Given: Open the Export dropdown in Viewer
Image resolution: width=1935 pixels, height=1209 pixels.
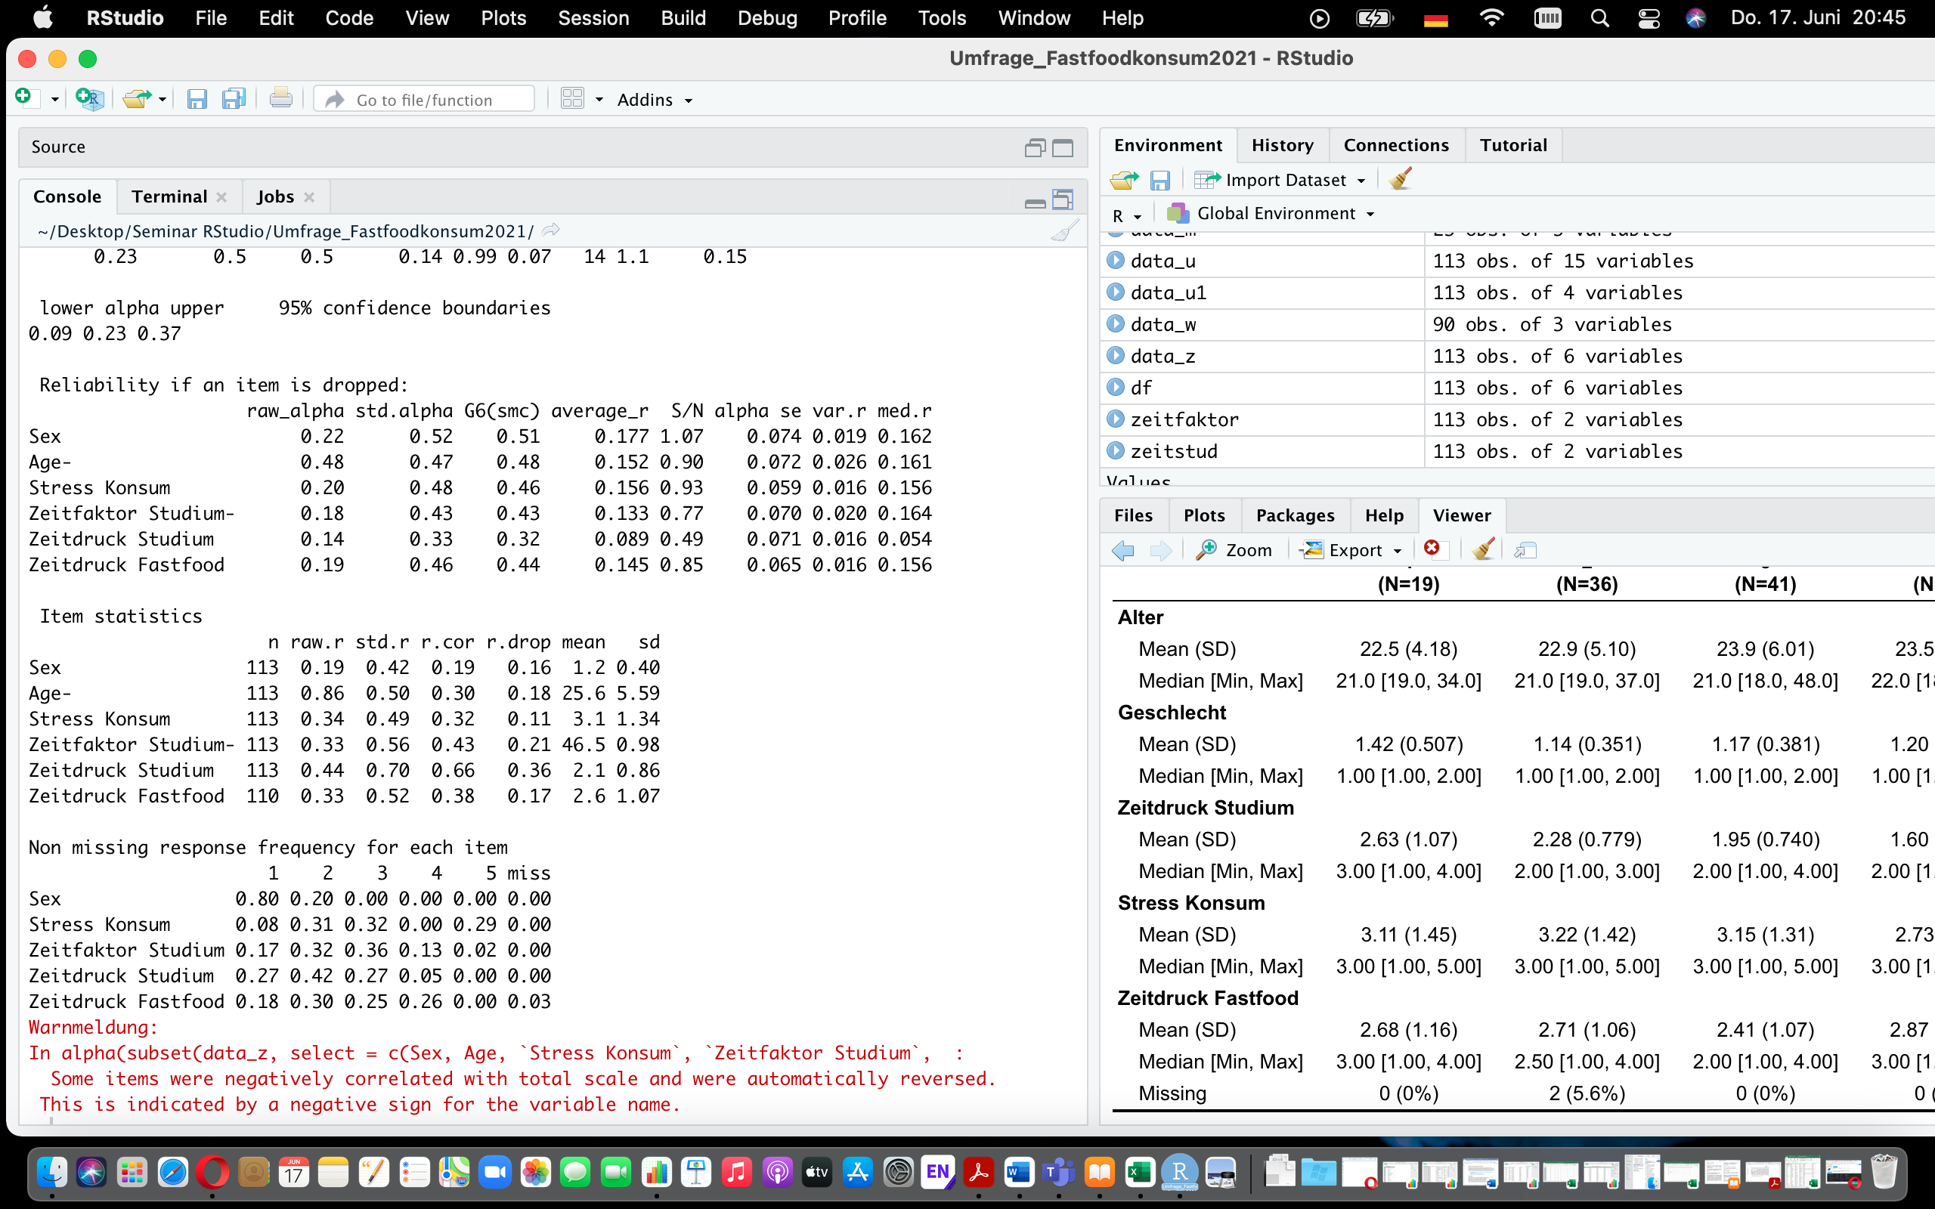Looking at the screenshot, I should click(x=1353, y=550).
